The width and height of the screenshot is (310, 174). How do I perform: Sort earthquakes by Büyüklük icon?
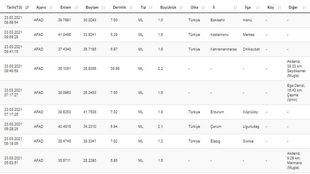[181, 8]
